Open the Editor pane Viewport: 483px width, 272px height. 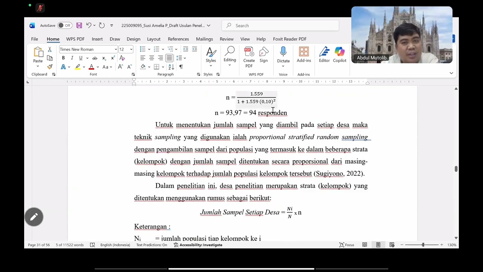[x=324, y=55]
